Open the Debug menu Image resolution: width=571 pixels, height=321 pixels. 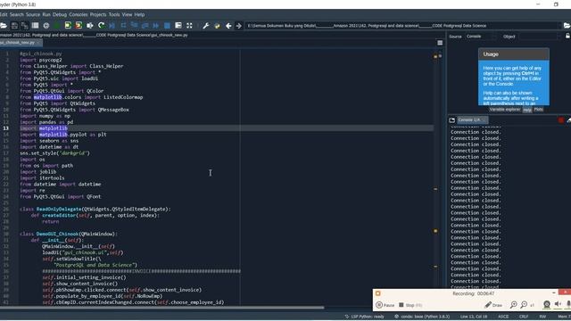click(x=60, y=14)
